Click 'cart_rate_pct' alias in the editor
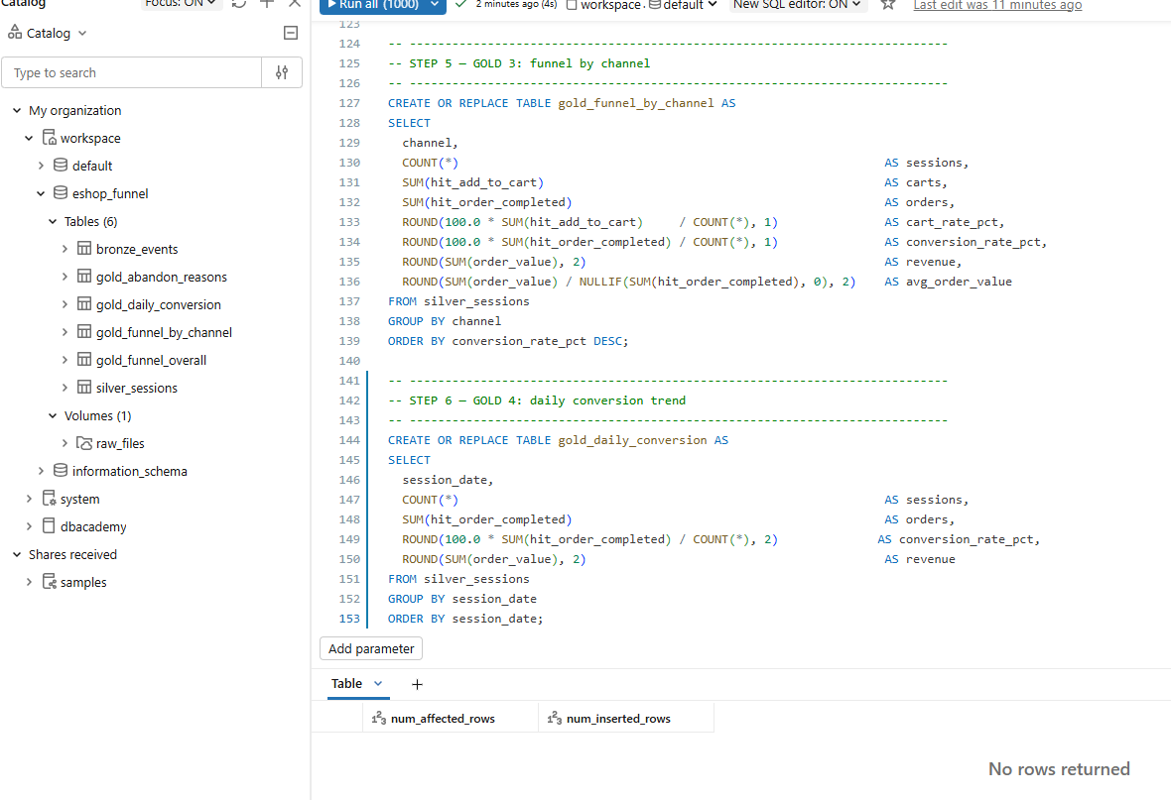This screenshot has height=800, width=1171. 953,222
